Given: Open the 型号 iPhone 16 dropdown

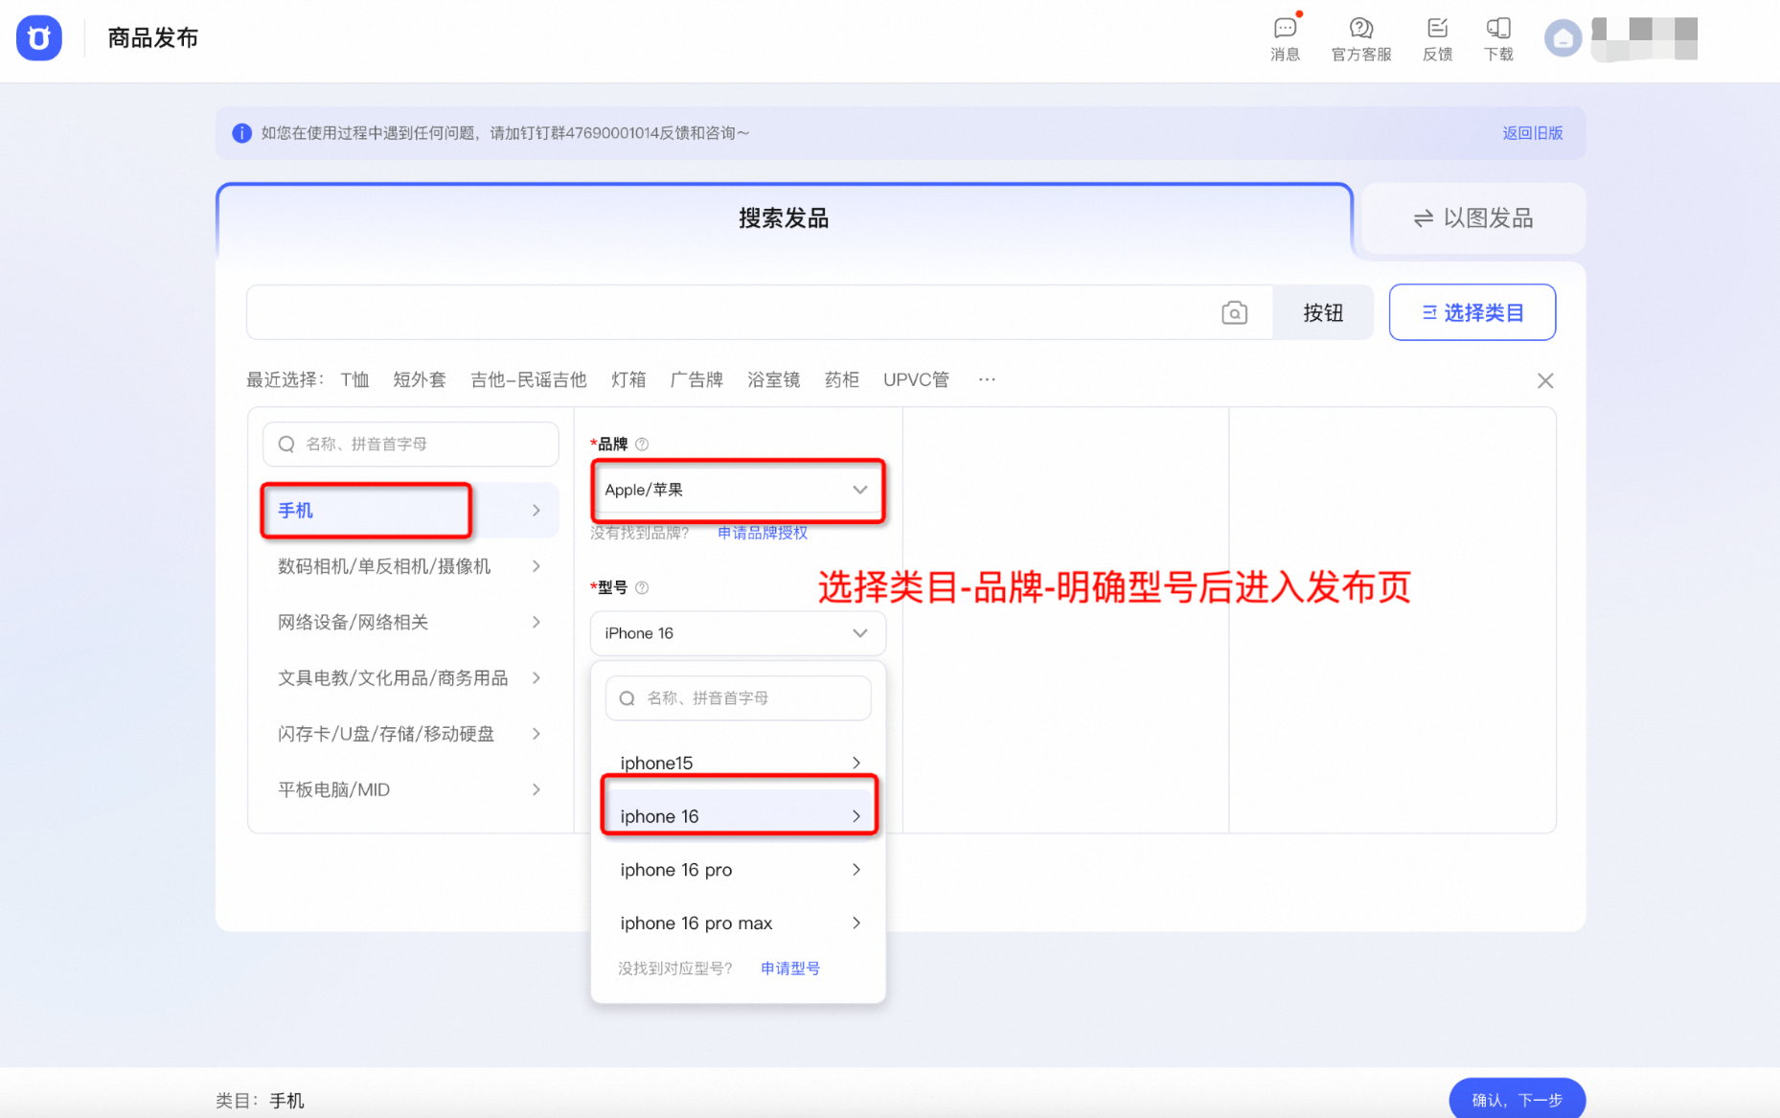Looking at the screenshot, I should 738,633.
